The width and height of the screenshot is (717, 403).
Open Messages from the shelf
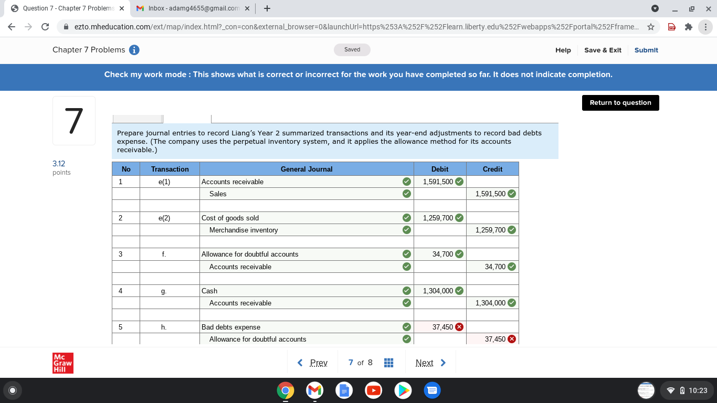(432, 390)
